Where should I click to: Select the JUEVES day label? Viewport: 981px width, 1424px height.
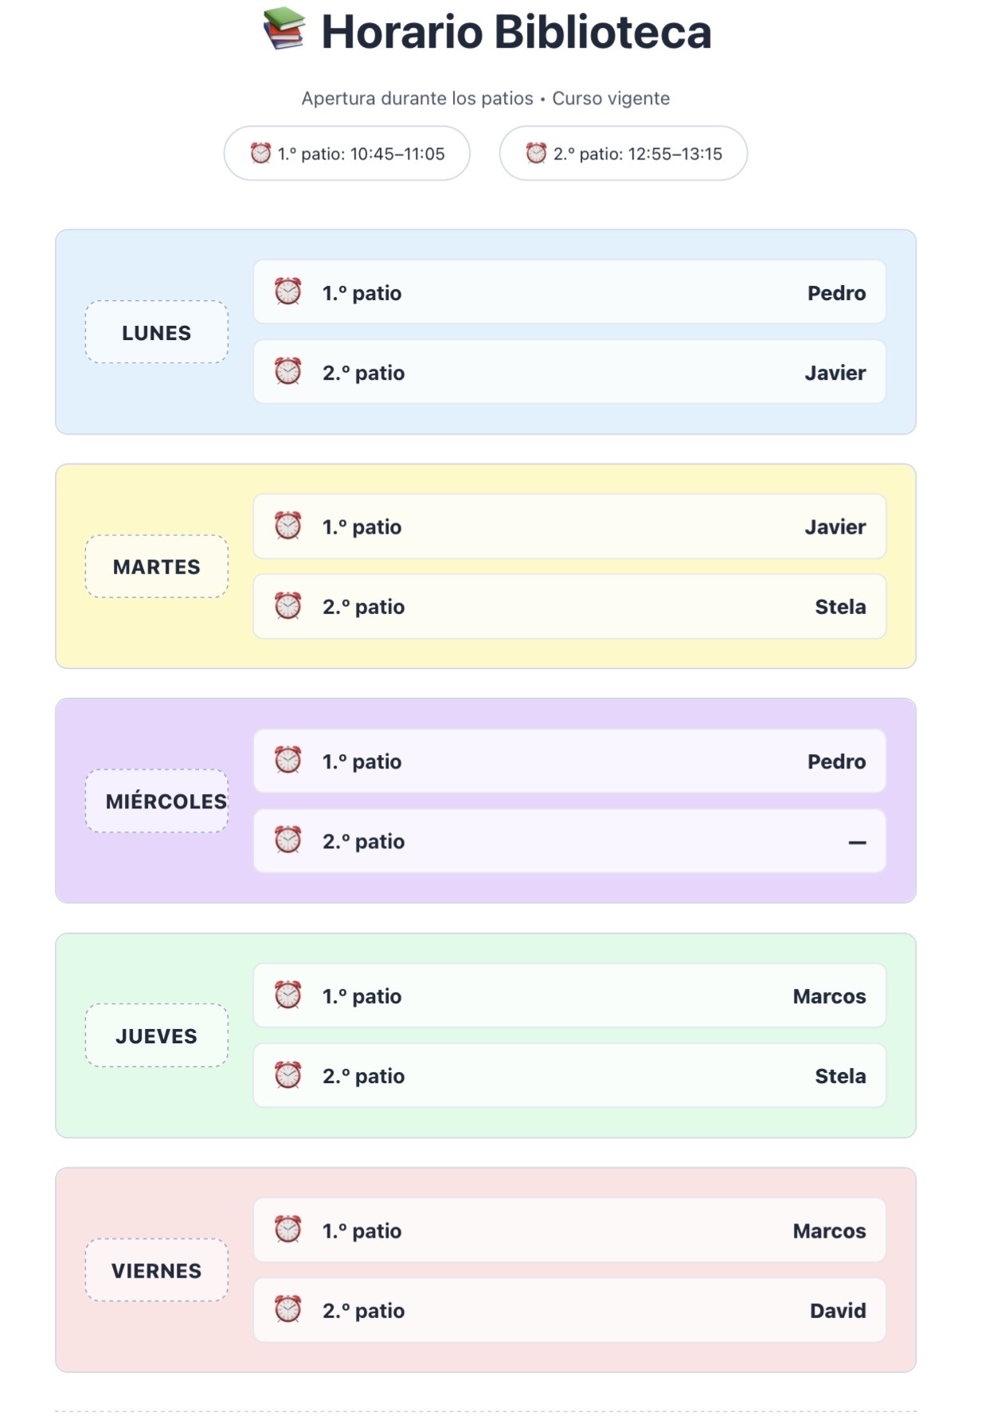[x=157, y=1035]
